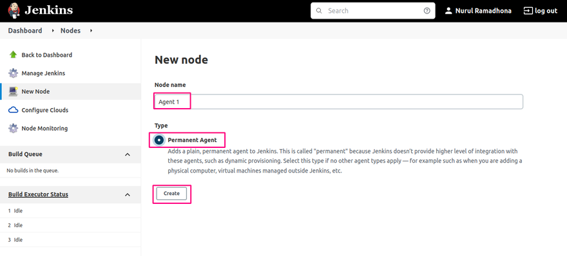Click inside the Node name field
Image resolution: width=567 pixels, height=256 pixels.
tap(338, 102)
